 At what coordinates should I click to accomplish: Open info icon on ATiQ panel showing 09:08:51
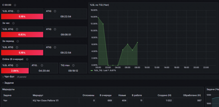point(55,29)
